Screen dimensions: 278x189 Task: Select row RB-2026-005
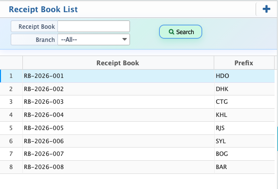[x=137, y=128]
